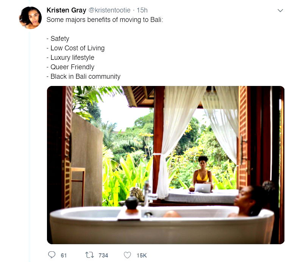Viewport: 303px width, 262px height.
Task: Like the tweet with the heart icon
Action: tap(127, 255)
